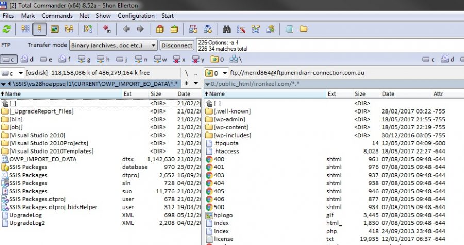Sort right panel by Date column header
The image size is (464, 245).
pyautogui.click(x=405, y=94)
